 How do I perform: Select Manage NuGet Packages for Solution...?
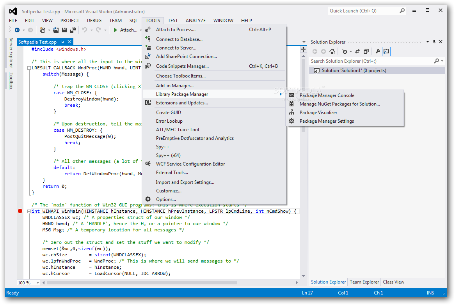point(345,104)
